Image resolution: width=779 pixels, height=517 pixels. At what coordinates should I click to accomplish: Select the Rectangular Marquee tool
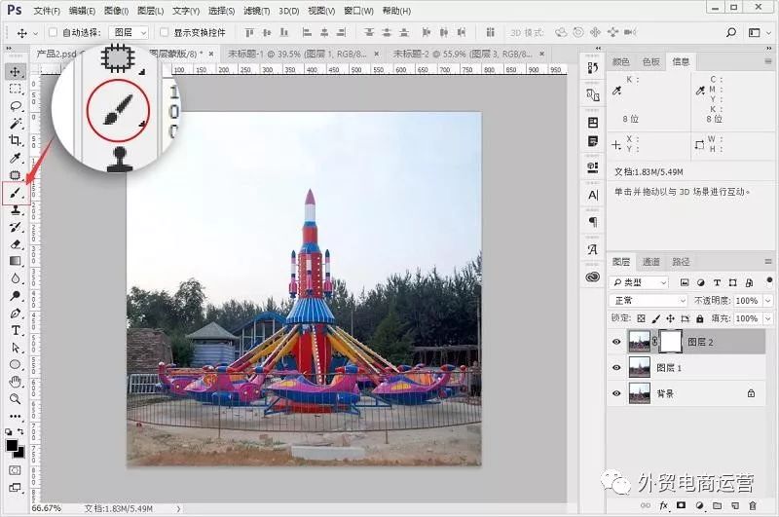pos(15,89)
